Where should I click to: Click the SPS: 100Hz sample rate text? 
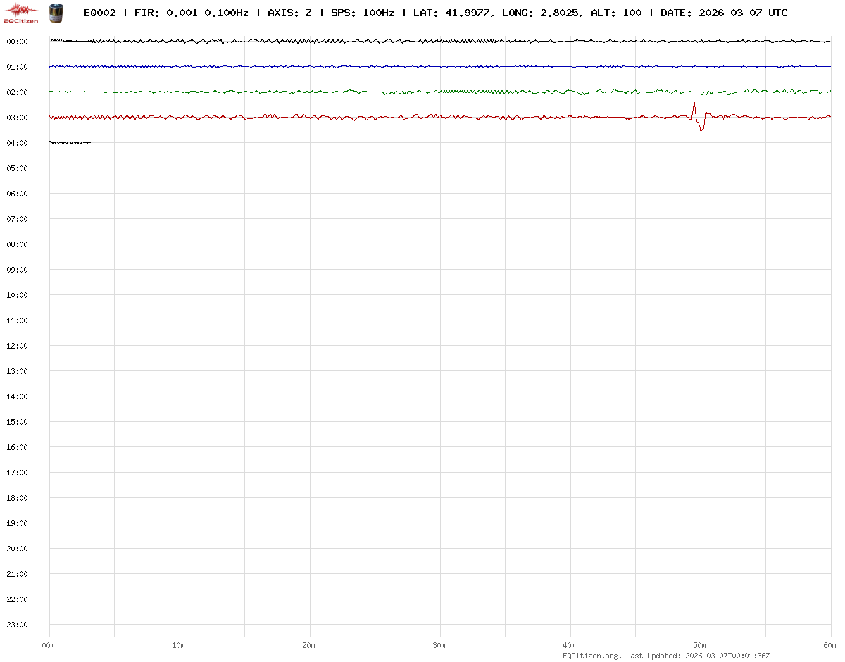pos(362,13)
